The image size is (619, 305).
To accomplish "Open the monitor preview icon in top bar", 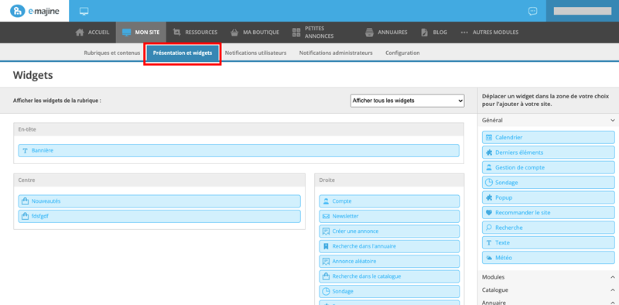I will point(84,11).
